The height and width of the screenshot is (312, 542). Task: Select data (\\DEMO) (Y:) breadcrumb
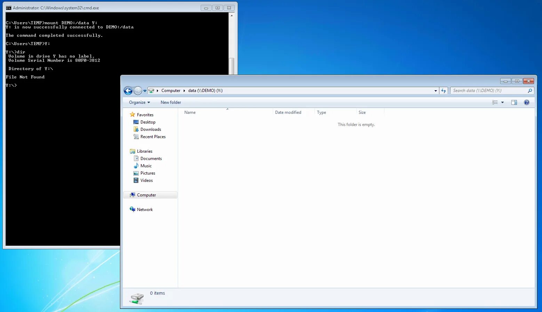point(205,91)
